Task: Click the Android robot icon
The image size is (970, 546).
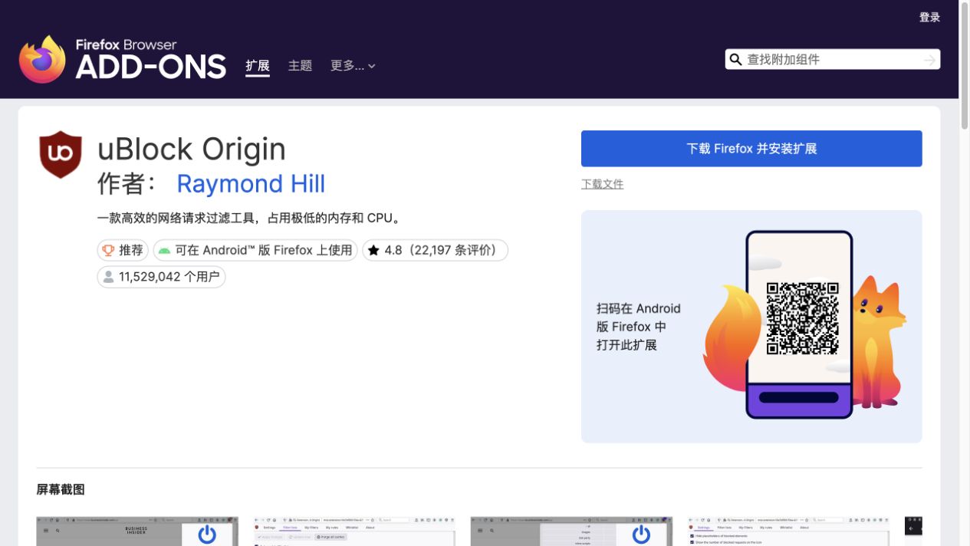Action: (x=164, y=250)
